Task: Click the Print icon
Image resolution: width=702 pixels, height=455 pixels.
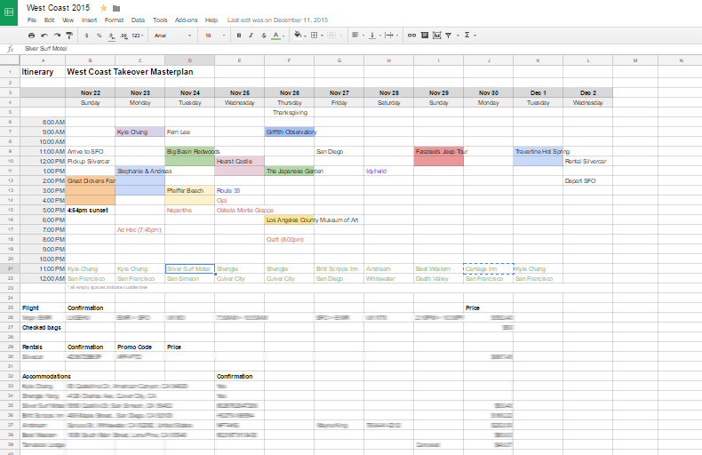Action: click(x=31, y=36)
